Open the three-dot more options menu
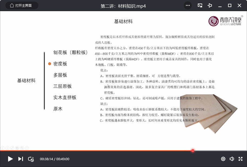Screen dimensions: 247x167 188,5
